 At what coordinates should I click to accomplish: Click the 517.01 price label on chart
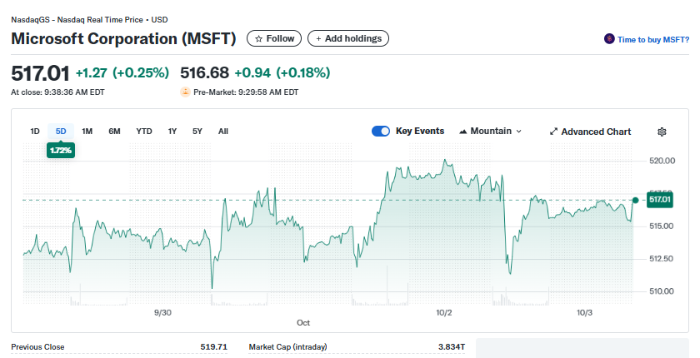click(x=659, y=200)
